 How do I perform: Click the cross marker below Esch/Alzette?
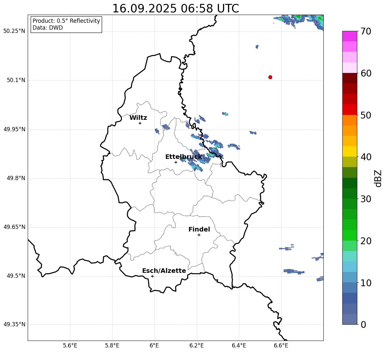tap(152, 276)
